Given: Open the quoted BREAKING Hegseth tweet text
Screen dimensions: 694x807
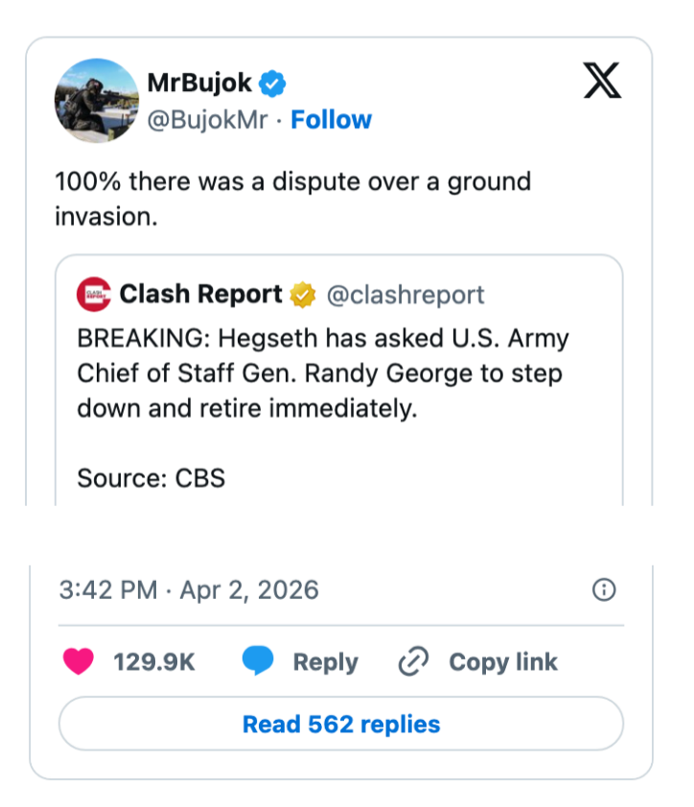Looking at the screenshot, I should (x=323, y=374).
